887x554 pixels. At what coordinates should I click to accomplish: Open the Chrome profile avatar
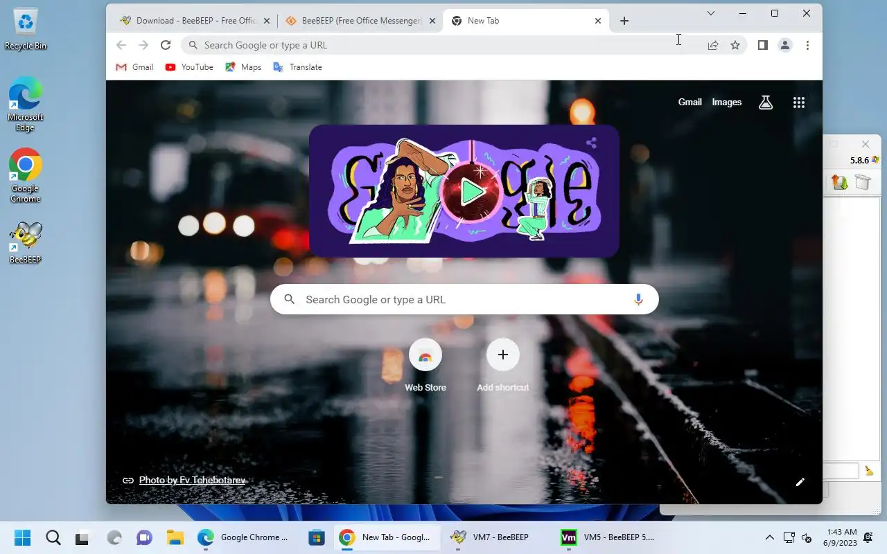[x=785, y=45]
